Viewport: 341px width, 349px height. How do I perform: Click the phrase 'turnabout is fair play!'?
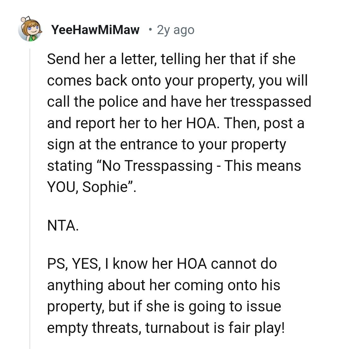215,328
